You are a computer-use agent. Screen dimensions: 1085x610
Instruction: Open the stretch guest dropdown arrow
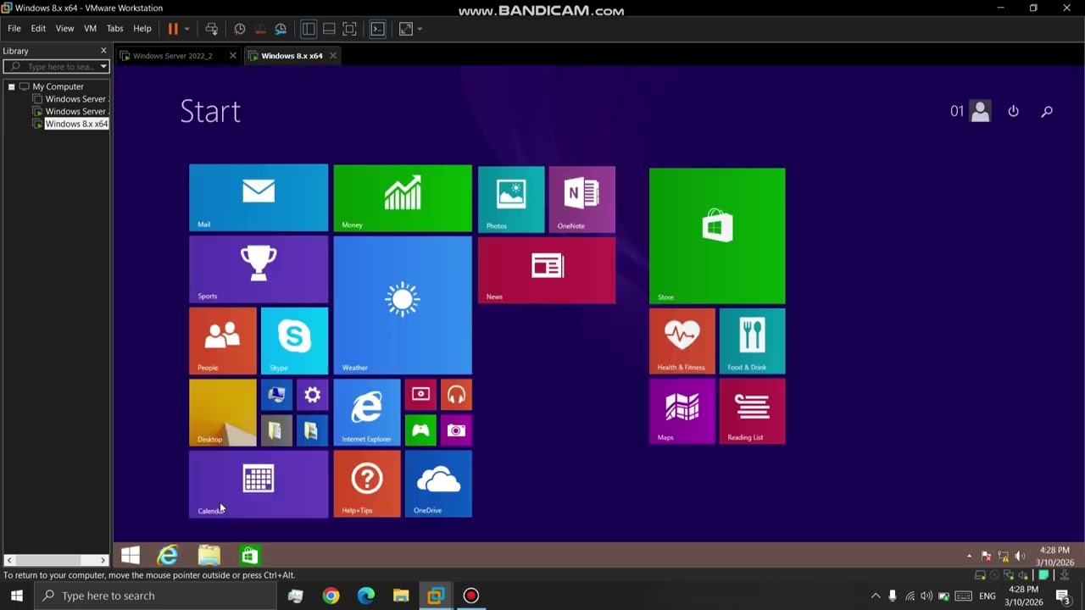pyautogui.click(x=420, y=29)
